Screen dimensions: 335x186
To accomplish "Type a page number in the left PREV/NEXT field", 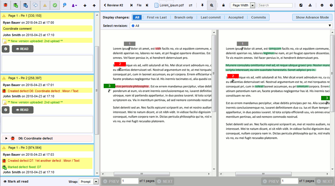I will pos(130,181).
